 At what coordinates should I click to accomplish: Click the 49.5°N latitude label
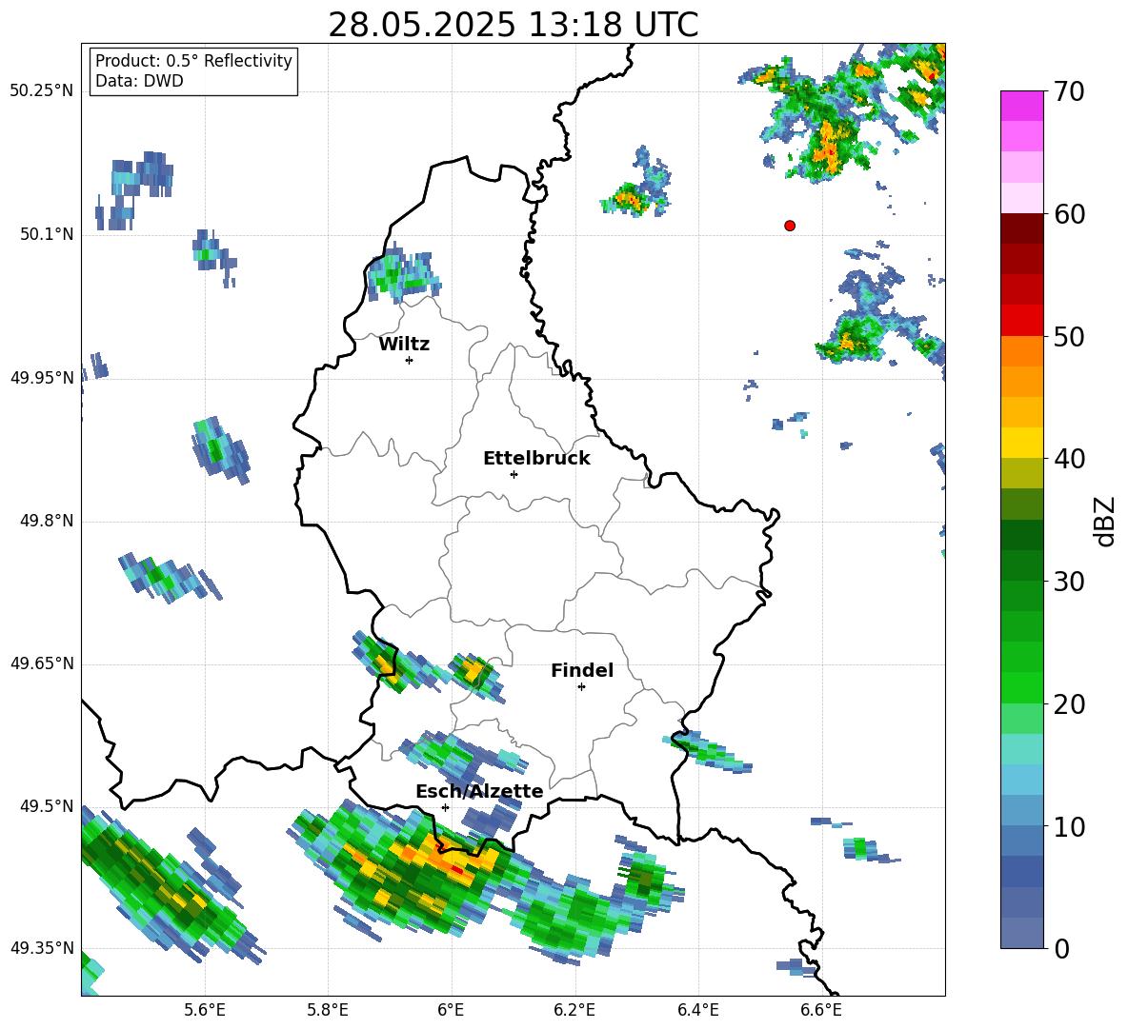[x=47, y=806]
